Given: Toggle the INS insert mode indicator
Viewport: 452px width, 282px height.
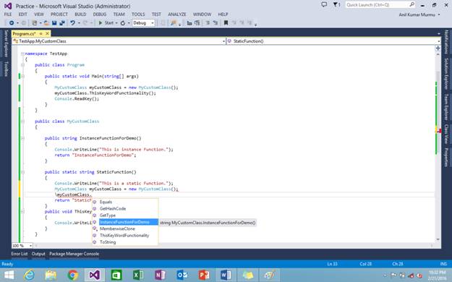Looking at the screenshot, I should tap(443, 264).
